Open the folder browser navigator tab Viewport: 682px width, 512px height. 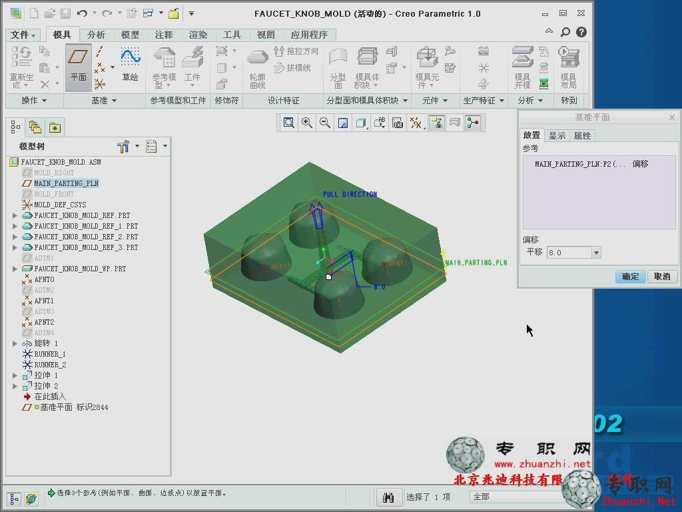[x=35, y=127]
